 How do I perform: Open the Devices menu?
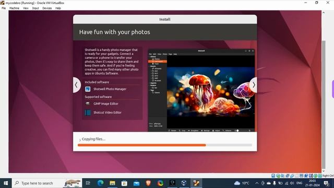[47, 8]
